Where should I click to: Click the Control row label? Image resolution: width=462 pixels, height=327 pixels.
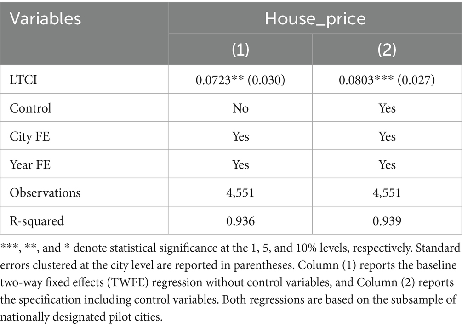[30, 108]
